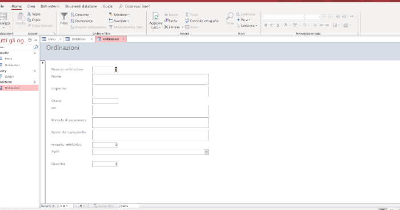Save the record with Salva
The height and width of the screenshot is (210, 400).
tap(171, 21)
